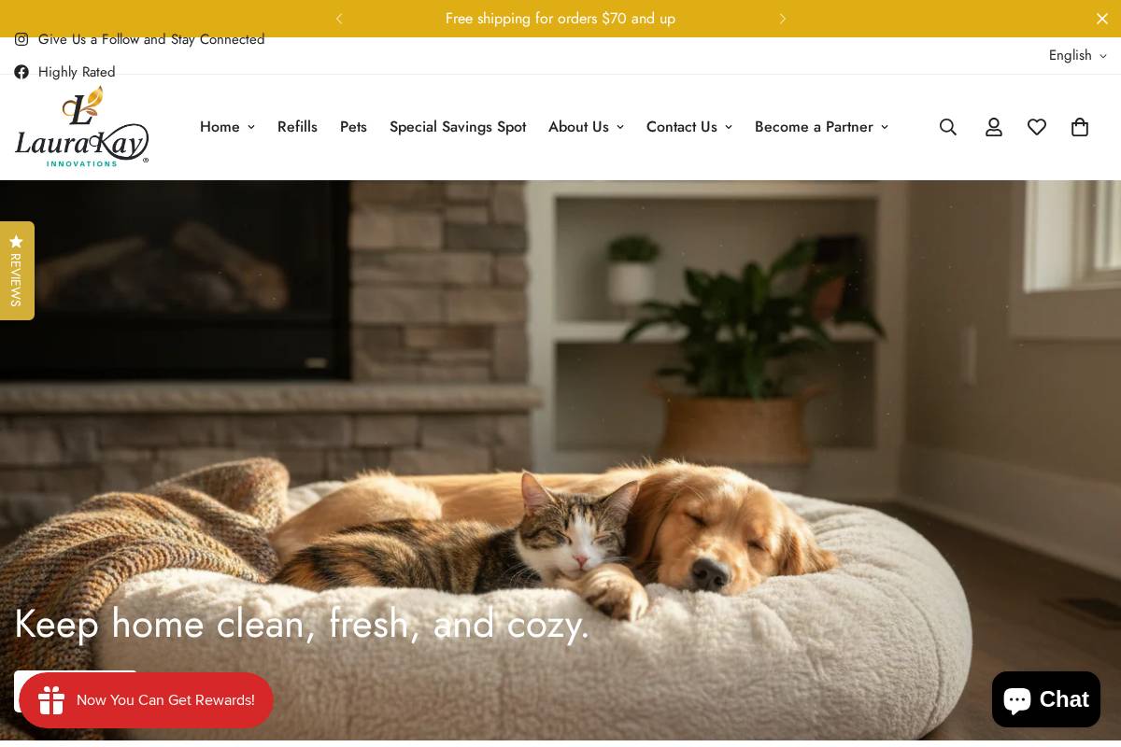Screen dimensions: 1121x747
Task: Click the Instagram icon in top bar
Action: coord(21,39)
